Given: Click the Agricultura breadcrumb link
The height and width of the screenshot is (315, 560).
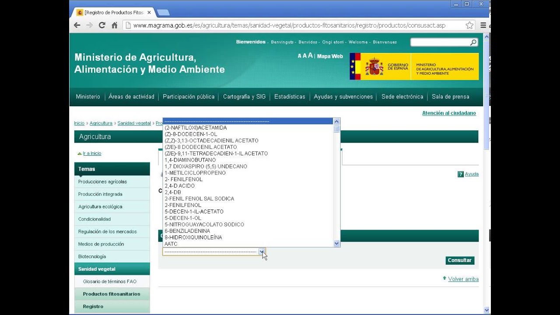Looking at the screenshot, I should coord(101,123).
